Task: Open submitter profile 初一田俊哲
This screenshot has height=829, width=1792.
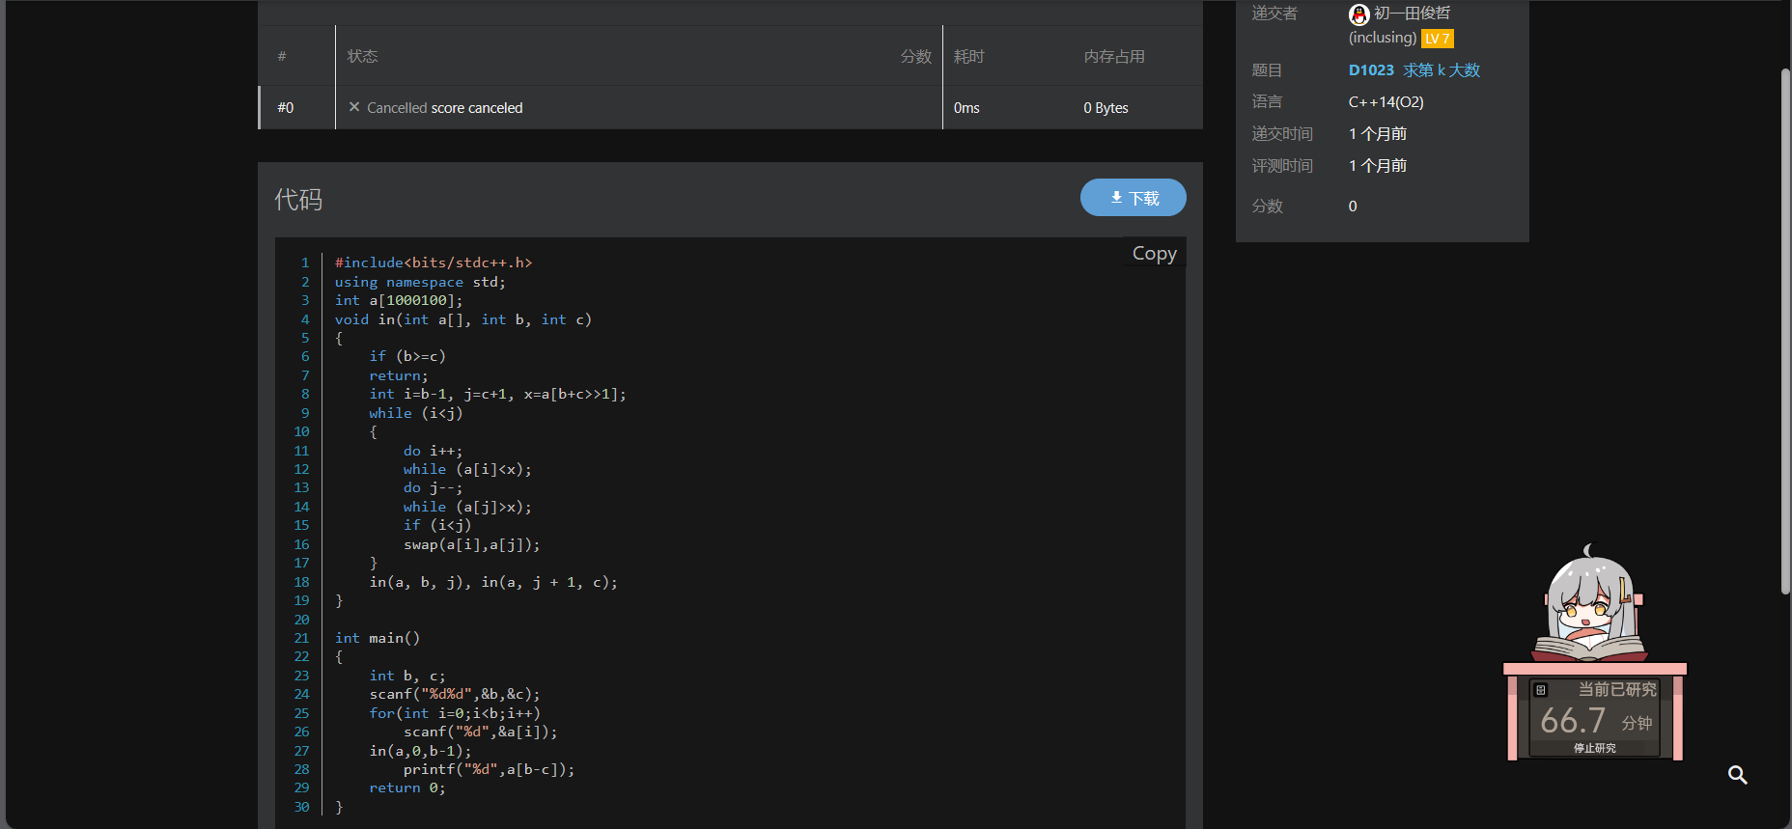Action: click(x=1412, y=14)
